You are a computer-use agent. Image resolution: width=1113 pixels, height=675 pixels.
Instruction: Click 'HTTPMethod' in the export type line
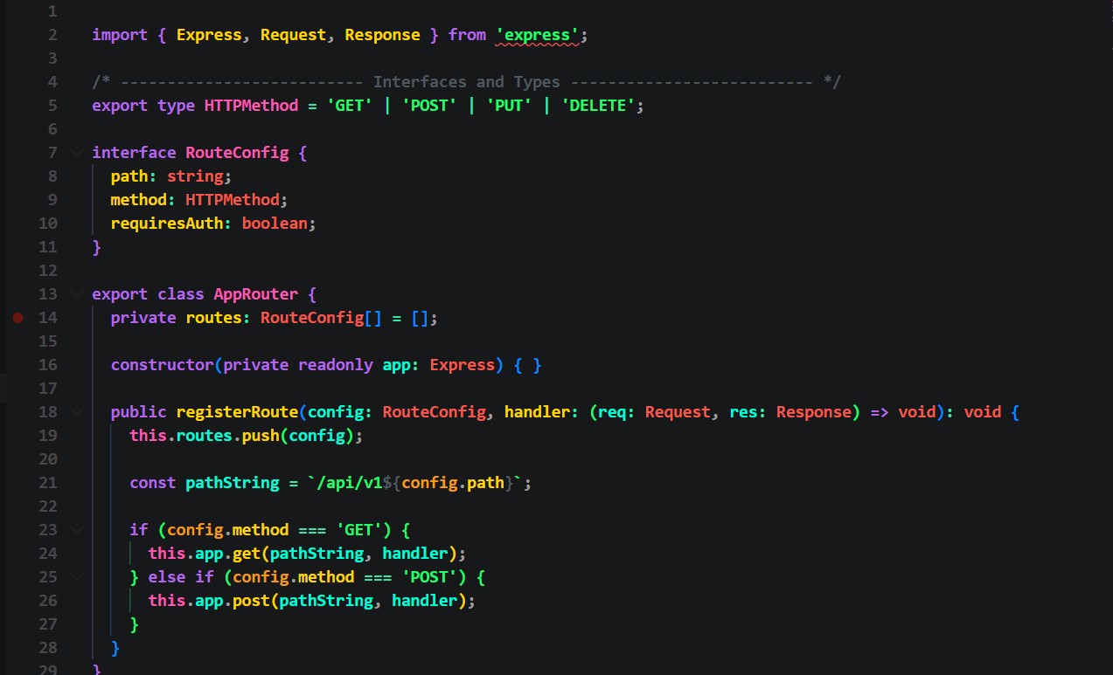[251, 106]
